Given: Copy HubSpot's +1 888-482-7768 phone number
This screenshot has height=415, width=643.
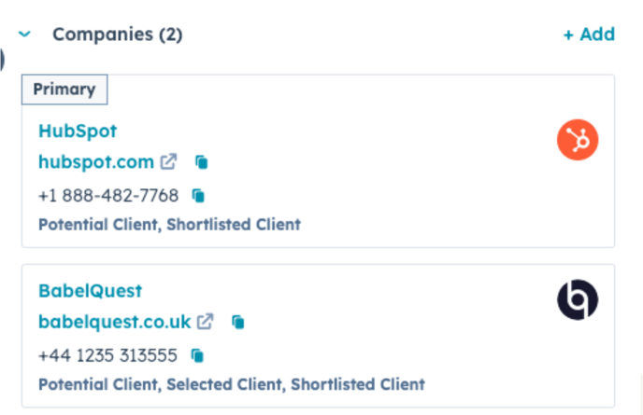Looking at the screenshot, I should [198, 196].
